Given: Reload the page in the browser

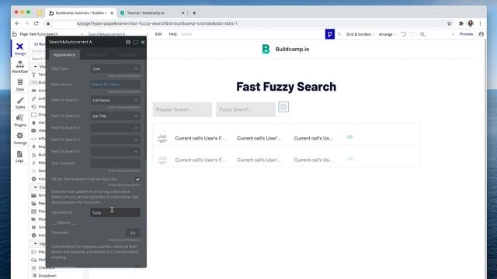Looking at the screenshot, I should [x=36, y=23].
